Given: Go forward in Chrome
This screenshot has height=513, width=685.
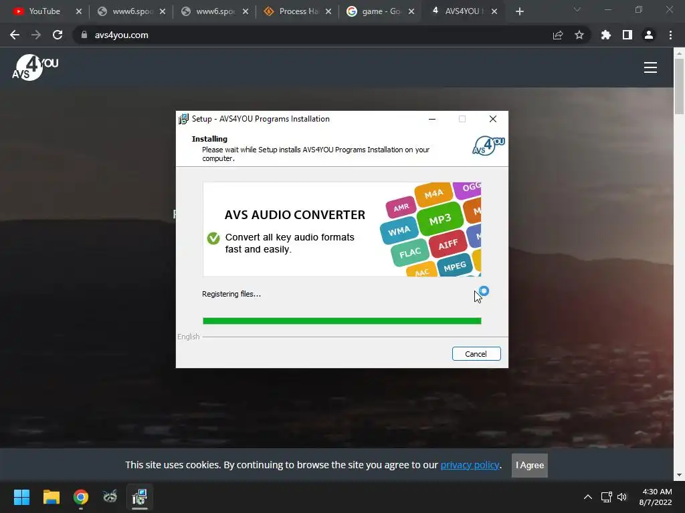Looking at the screenshot, I should [x=36, y=35].
